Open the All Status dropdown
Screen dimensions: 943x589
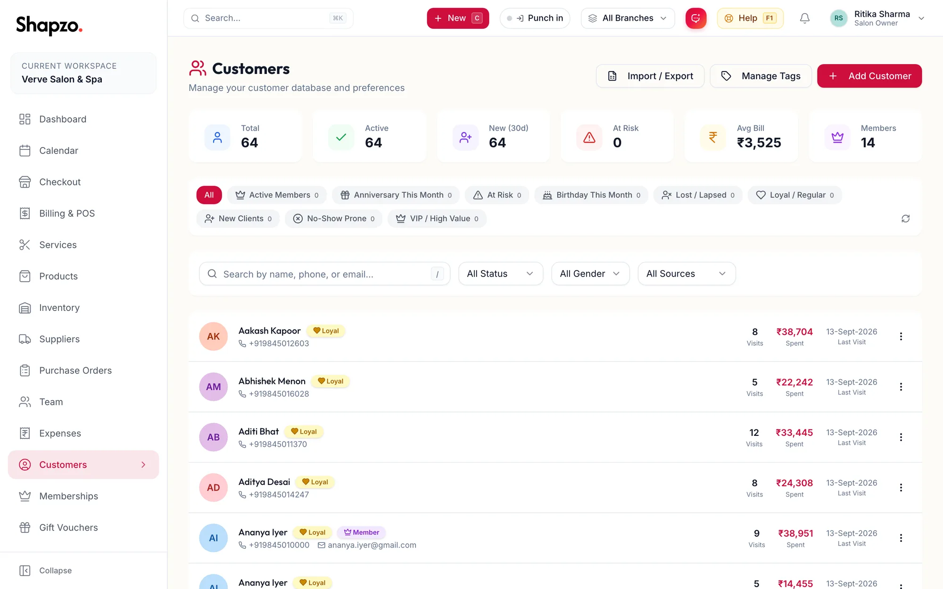pos(501,274)
